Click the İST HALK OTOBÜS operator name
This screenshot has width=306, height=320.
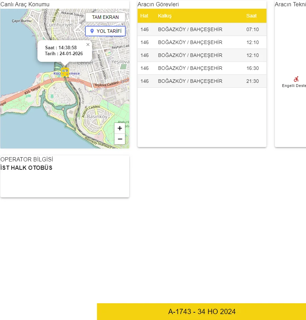26,168
